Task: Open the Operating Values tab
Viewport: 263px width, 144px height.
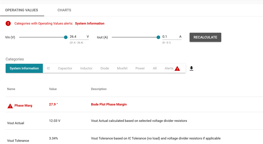Action: pos(22,10)
